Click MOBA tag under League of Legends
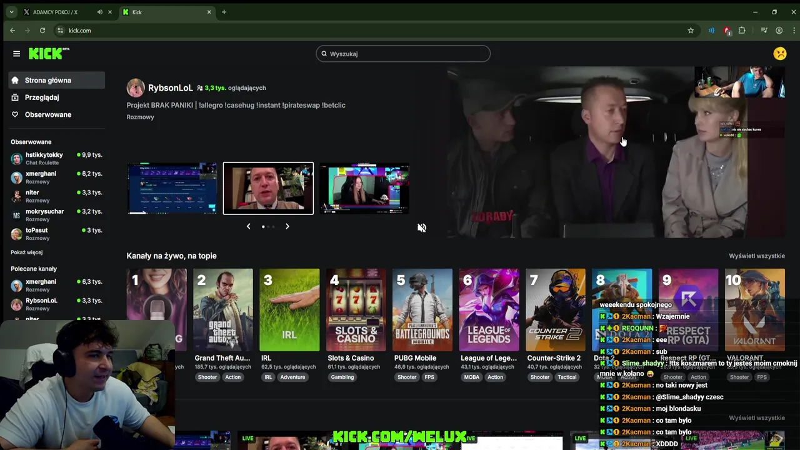 [472, 377]
